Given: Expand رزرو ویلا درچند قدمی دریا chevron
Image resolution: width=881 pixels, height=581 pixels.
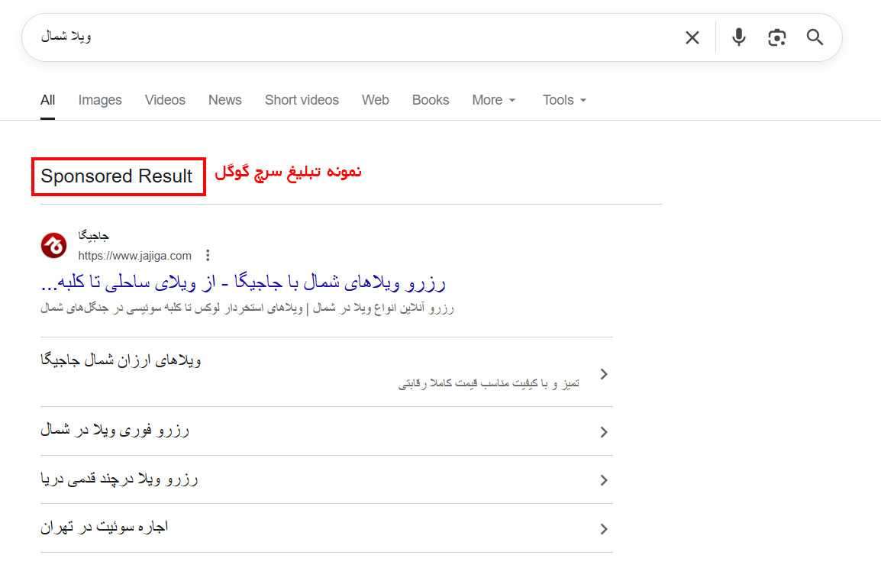Looking at the screenshot, I should [603, 480].
